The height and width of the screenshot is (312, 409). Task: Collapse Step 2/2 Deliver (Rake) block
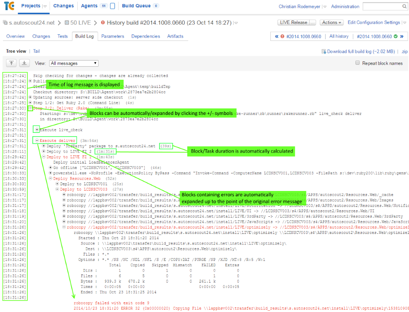[30, 108]
